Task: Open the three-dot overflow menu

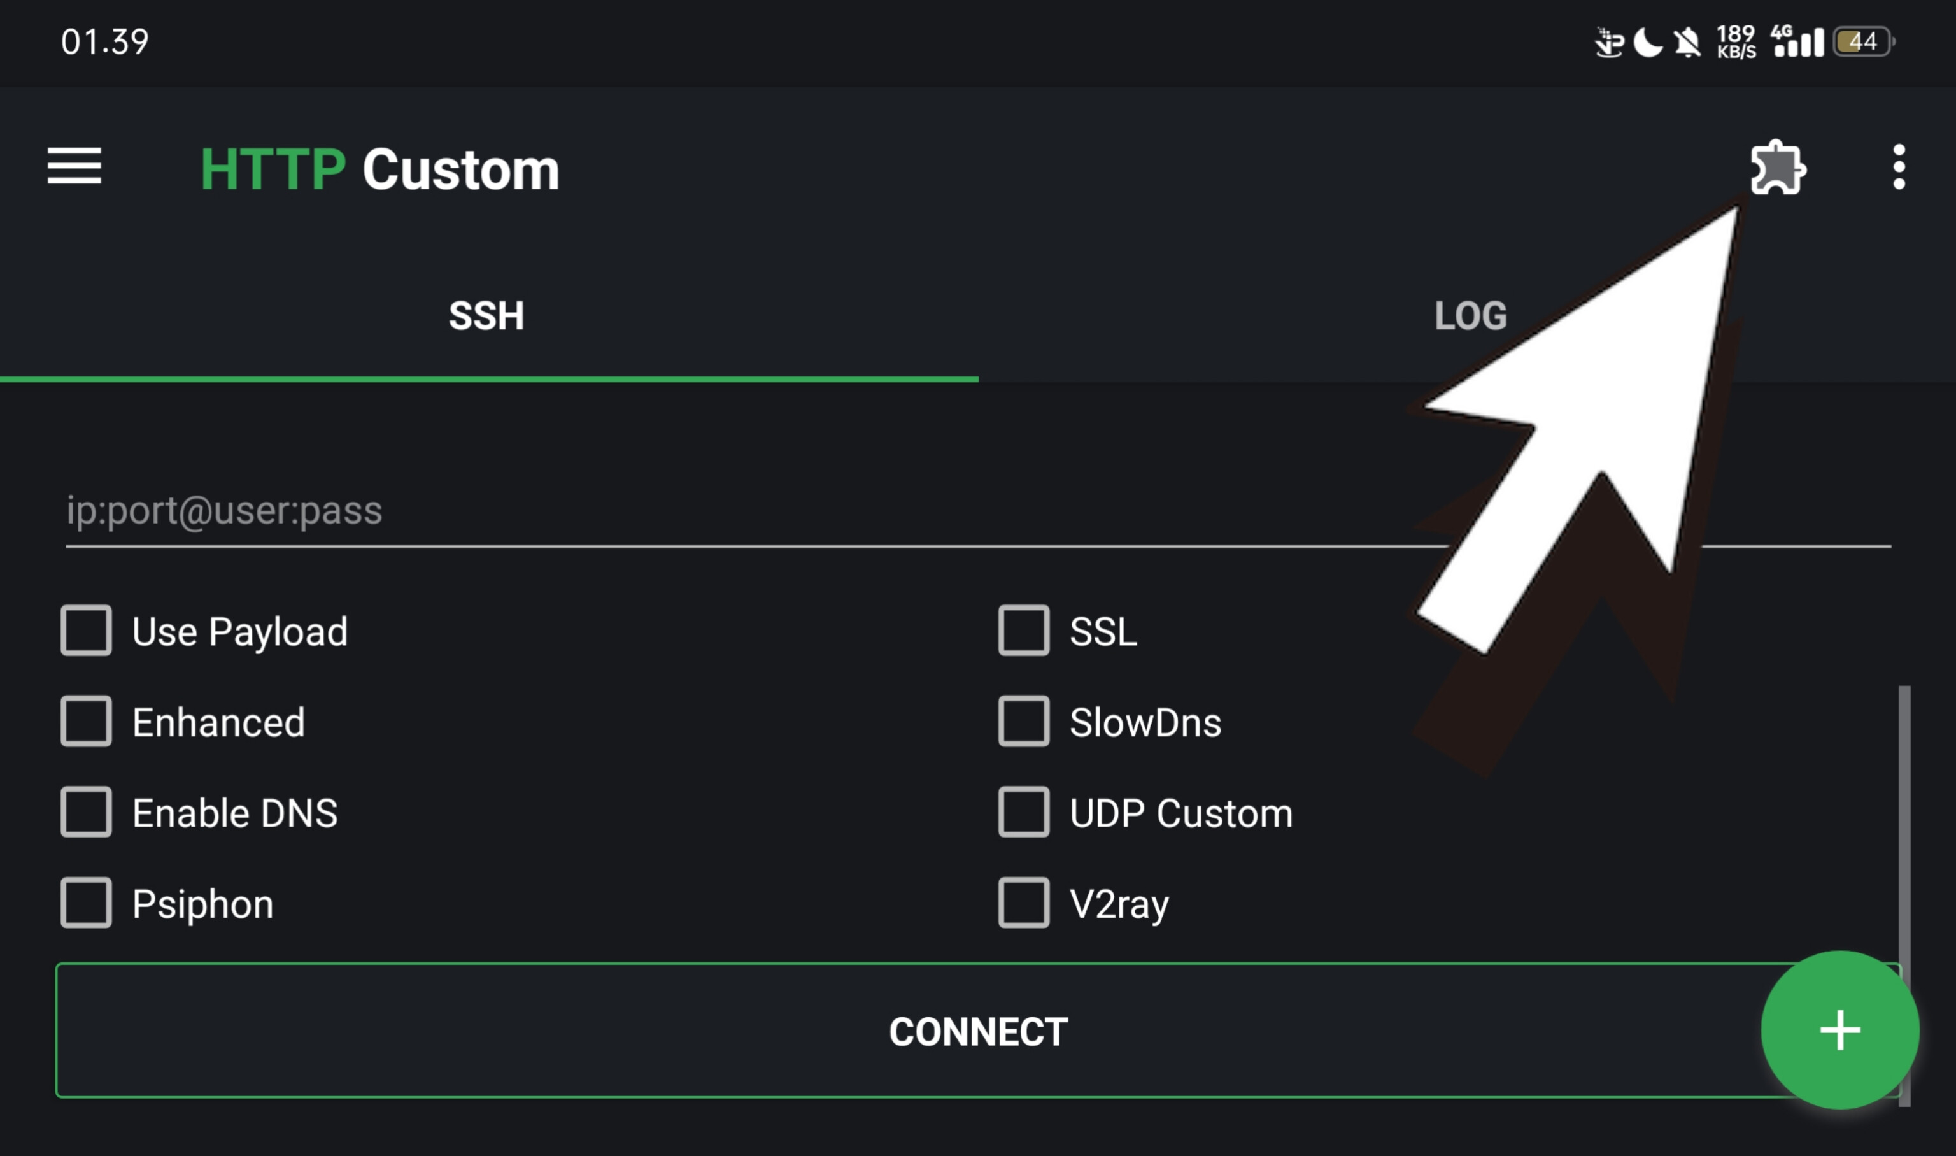Action: click(x=1899, y=167)
